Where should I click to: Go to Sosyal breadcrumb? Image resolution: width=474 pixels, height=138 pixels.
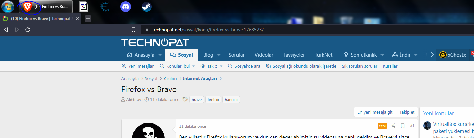(x=151, y=78)
